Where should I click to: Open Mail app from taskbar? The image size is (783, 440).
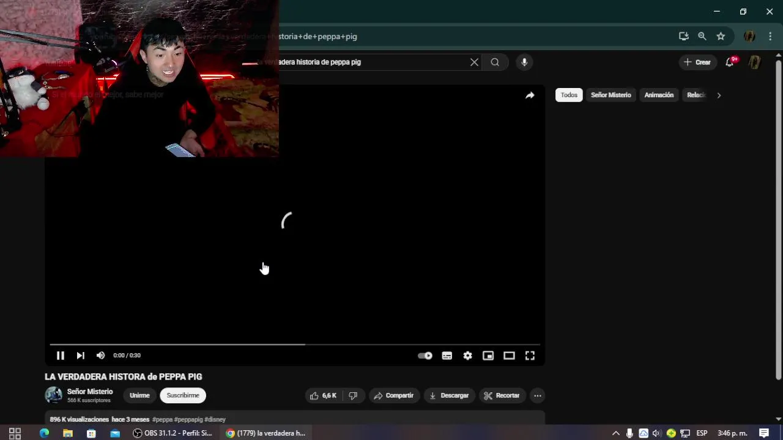click(x=115, y=433)
